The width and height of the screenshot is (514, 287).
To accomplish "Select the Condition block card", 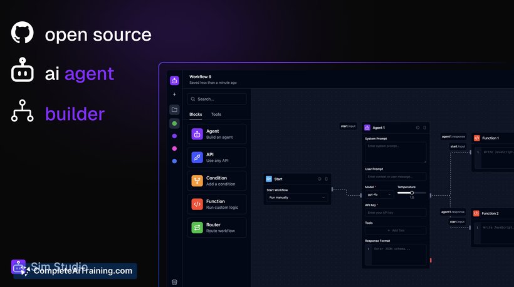I will (217, 181).
